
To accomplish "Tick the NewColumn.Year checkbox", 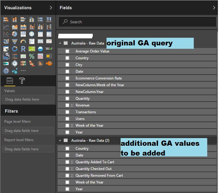I will (67, 92).
